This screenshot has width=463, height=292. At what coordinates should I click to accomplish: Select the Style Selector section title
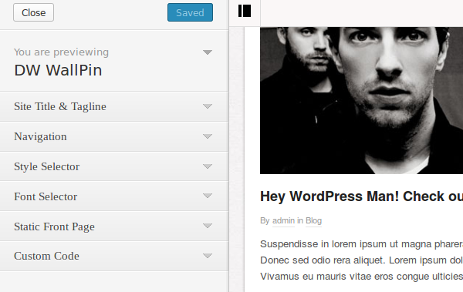[x=46, y=166]
